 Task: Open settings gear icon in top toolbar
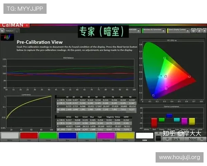coord(194,30)
